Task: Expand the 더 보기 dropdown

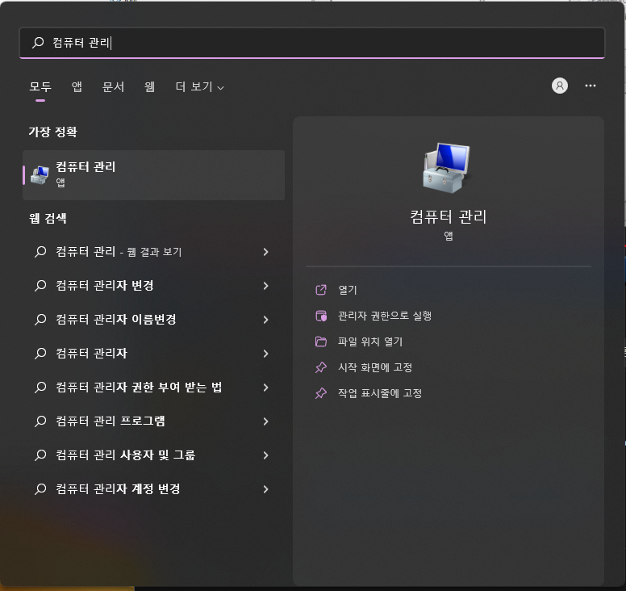Action: [199, 86]
